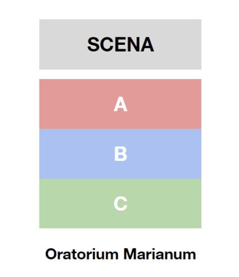Click the white letter C label

[120, 203]
